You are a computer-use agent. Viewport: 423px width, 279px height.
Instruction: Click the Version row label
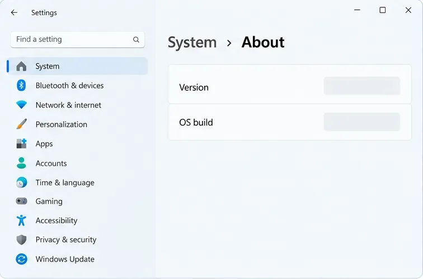point(194,88)
